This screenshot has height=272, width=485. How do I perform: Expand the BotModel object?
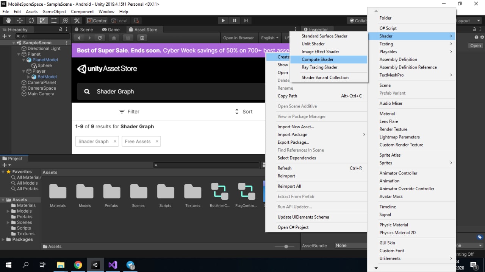click(x=29, y=77)
